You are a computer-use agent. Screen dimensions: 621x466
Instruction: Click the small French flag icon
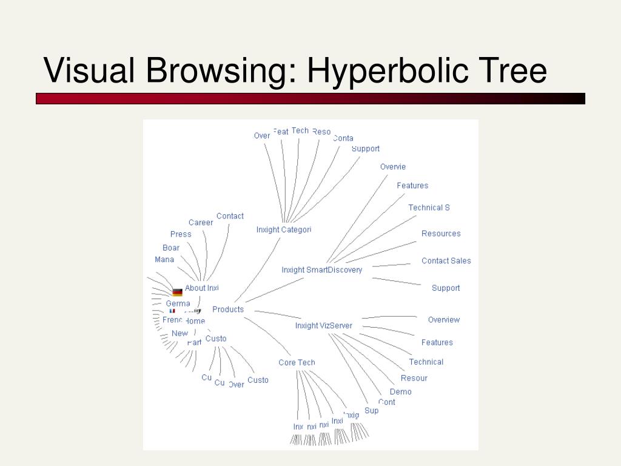(172, 311)
